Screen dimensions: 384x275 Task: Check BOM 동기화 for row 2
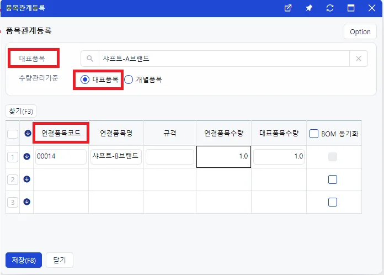click(x=333, y=179)
